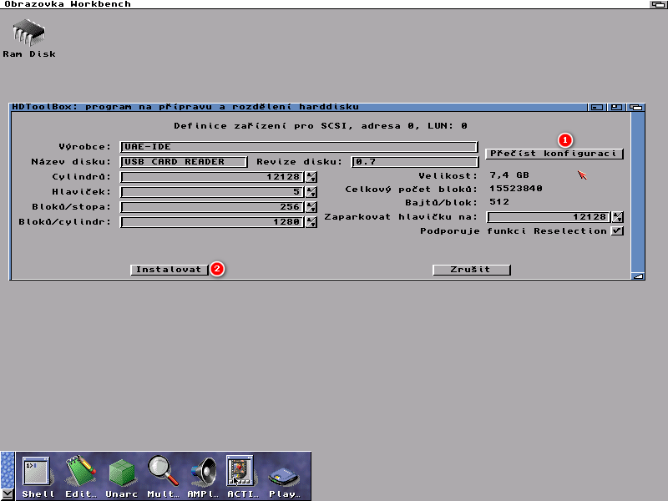Launch AMPlifier speaker icon in dock
The width and height of the screenshot is (668, 501).
pyautogui.click(x=205, y=473)
